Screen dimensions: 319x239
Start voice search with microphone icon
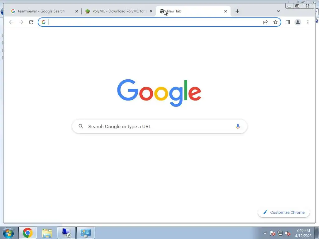(238, 126)
